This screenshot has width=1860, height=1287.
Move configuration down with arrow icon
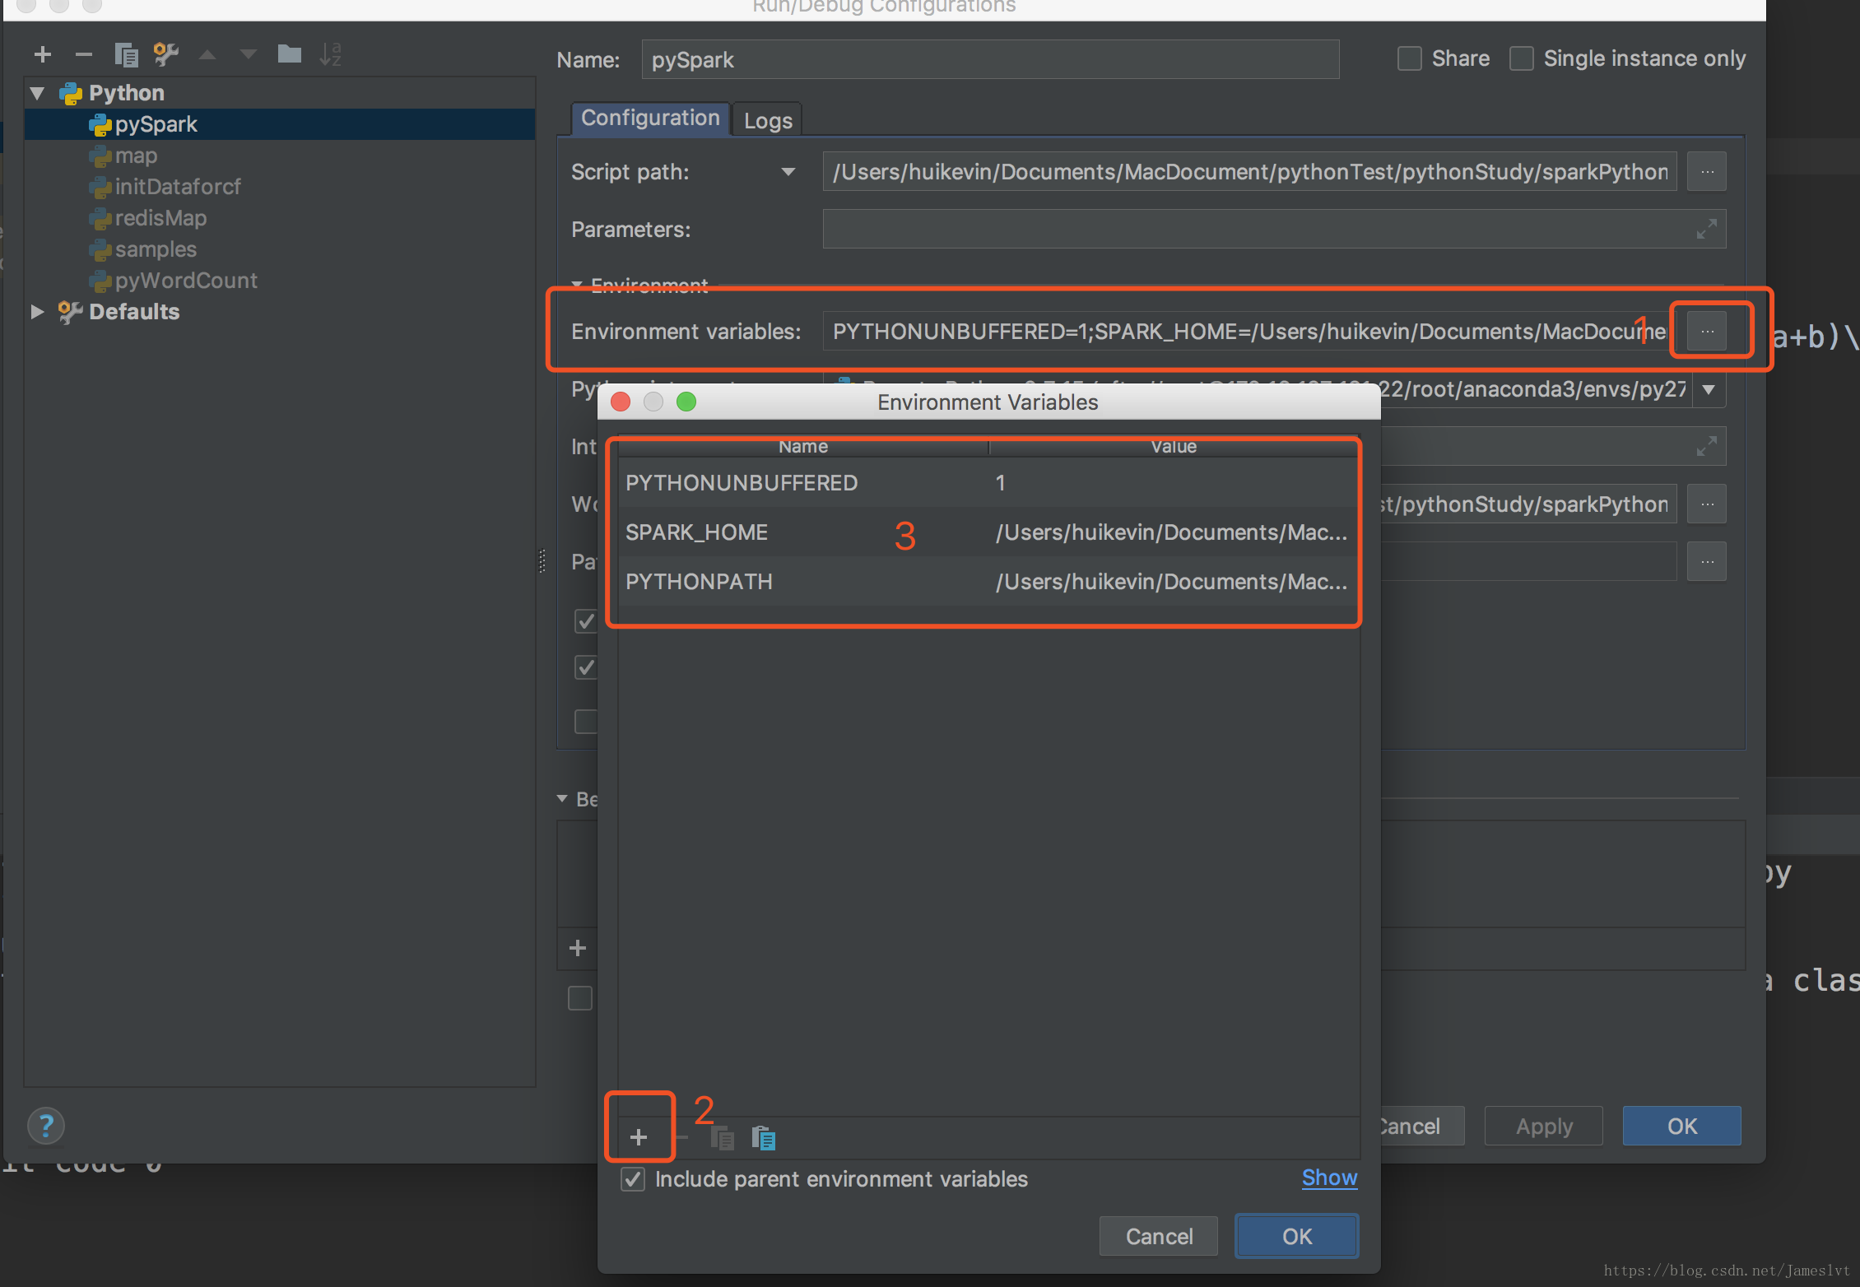pos(248,54)
